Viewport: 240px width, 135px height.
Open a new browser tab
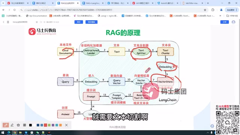click(x=208, y=3)
